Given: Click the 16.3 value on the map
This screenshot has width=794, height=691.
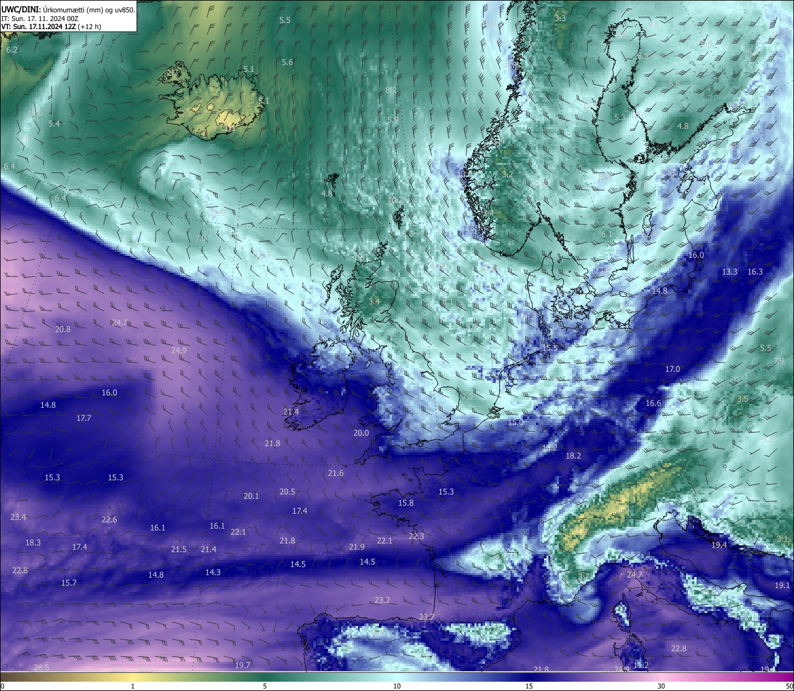Looking at the screenshot, I should (755, 271).
